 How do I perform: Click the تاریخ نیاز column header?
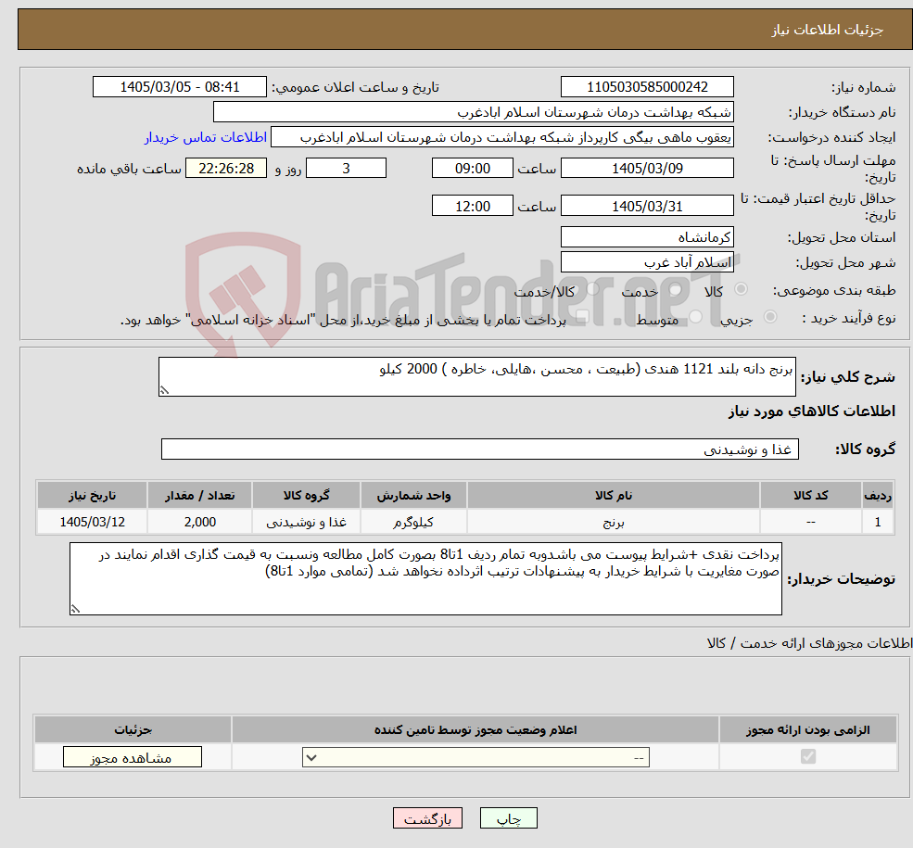(92, 495)
